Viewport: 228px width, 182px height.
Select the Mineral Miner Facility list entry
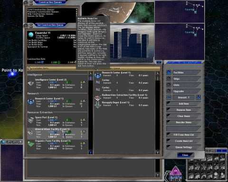click(57, 134)
